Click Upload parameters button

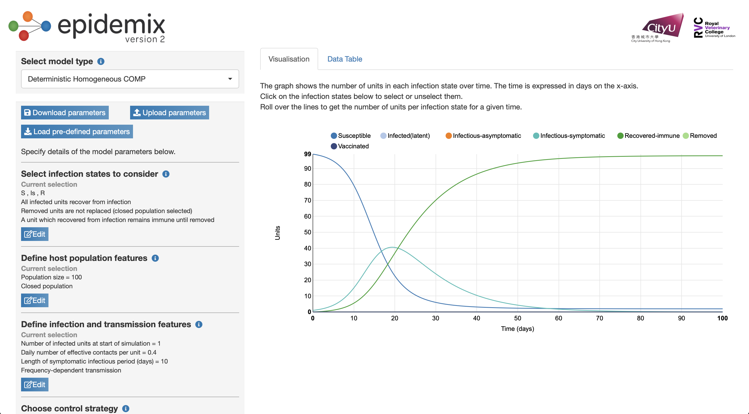point(169,113)
